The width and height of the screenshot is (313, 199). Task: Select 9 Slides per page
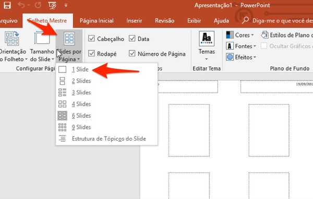[x=107, y=127]
